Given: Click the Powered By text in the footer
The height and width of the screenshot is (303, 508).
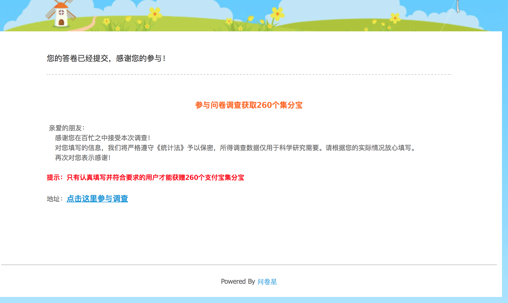Looking at the screenshot, I should pos(238,282).
